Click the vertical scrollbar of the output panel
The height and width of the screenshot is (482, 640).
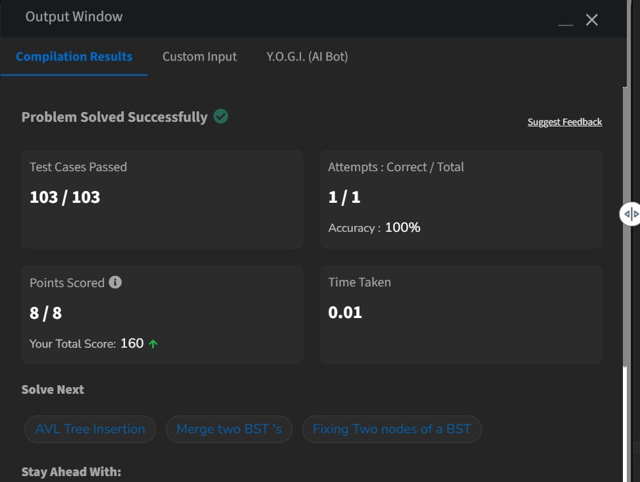pyautogui.click(x=625, y=224)
